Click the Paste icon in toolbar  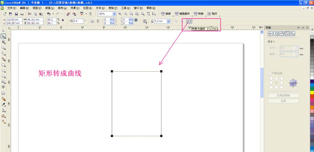[41, 14]
